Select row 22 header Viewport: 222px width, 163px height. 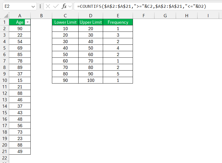pos(5,158)
